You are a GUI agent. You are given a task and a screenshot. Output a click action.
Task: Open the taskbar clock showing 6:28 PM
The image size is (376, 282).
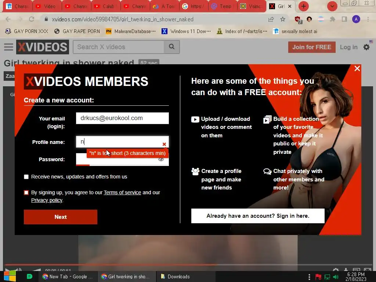tap(356, 277)
